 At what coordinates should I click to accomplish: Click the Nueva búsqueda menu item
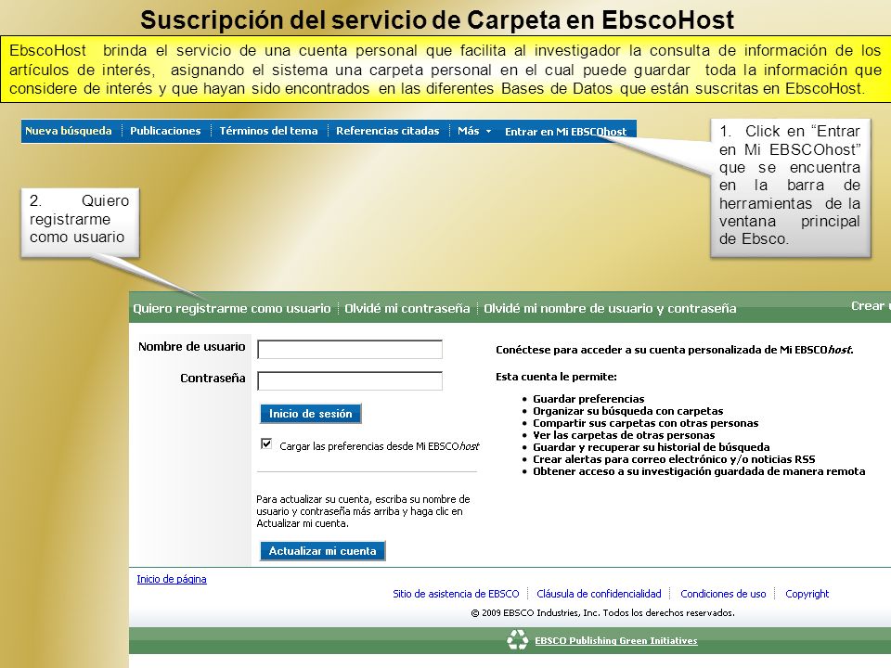pos(68,131)
